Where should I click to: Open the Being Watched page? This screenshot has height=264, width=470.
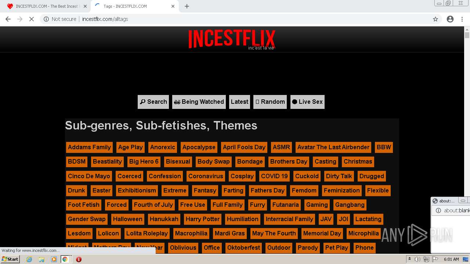[198, 102]
